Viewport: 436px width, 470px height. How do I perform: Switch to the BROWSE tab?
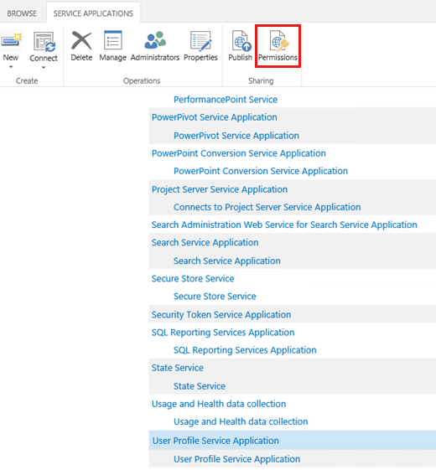22,13
